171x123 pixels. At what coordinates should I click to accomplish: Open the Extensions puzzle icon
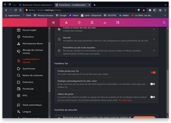[150, 10]
